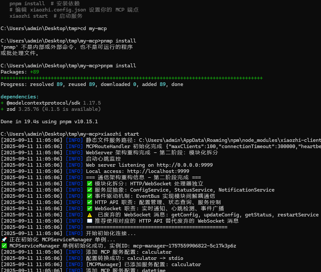Click checkmark beside 'MCPServiceManager 单例初始化成功'
The width and height of the screenshot is (321, 272).
(4, 246)
